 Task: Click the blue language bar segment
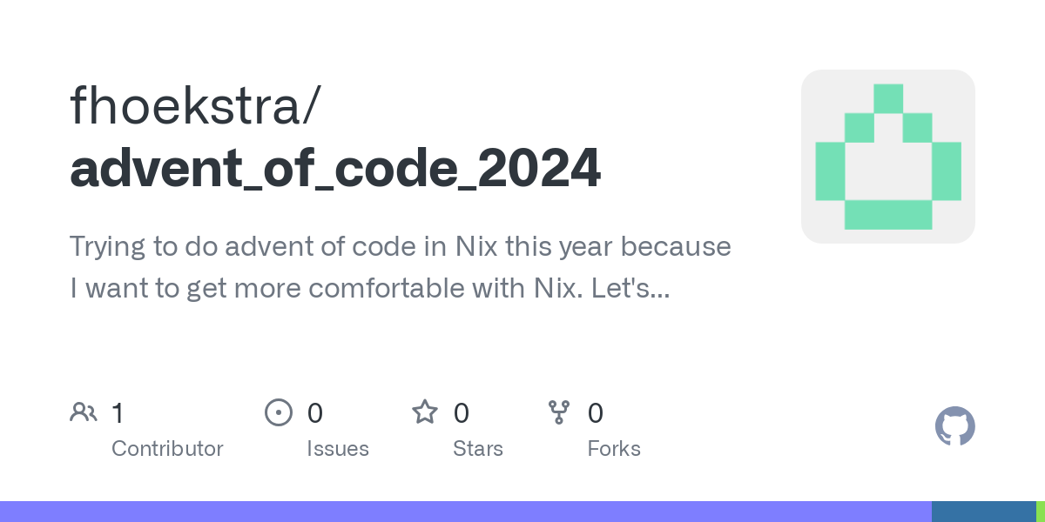(x=983, y=512)
